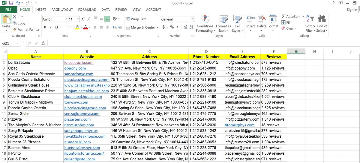Activate the Format Painter brush
Viewport: 360px width, 163px height.
point(26,30)
